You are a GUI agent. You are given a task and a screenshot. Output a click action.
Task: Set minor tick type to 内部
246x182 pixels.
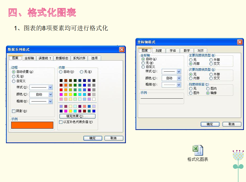pyautogui.click(x=191, y=78)
